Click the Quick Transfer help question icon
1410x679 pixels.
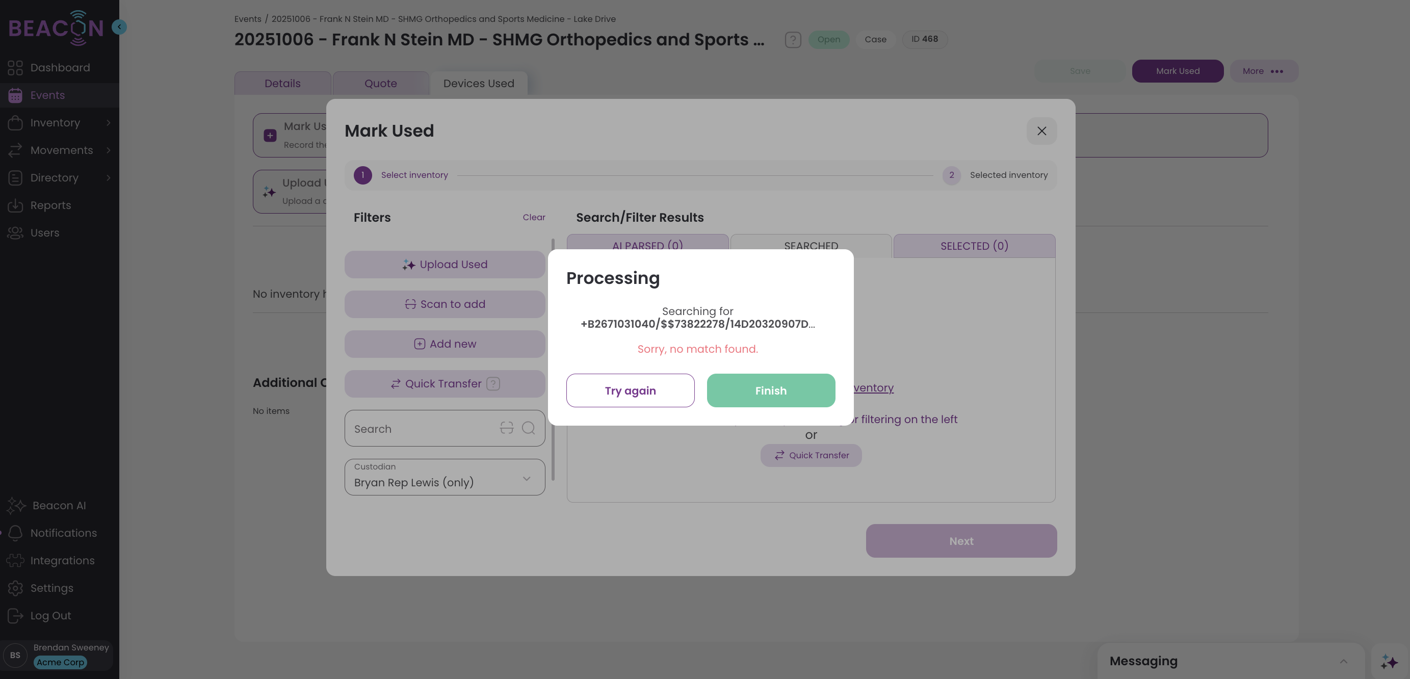(x=493, y=384)
